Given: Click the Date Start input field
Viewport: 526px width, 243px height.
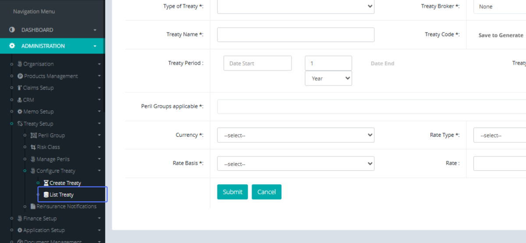Looking at the screenshot, I should click(x=257, y=63).
